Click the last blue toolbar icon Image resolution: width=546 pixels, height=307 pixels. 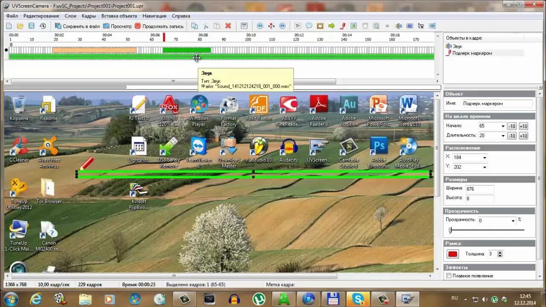[x=432, y=26]
